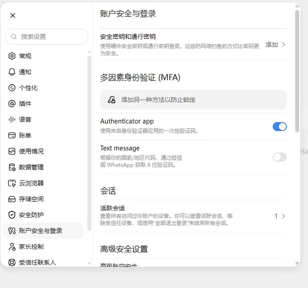Click the 受信任联系人 lifebuoy icon
Image resolution: width=308 pixels, height=288 pixels.
pyautogui.click(x=12, y=262)
